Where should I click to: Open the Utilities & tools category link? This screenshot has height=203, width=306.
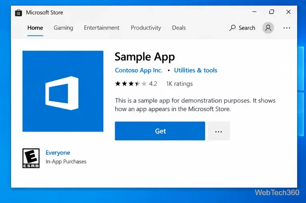coord(196,70)
